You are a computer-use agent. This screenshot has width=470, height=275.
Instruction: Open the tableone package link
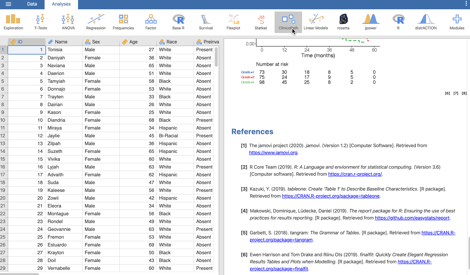[x=331, y=196]
